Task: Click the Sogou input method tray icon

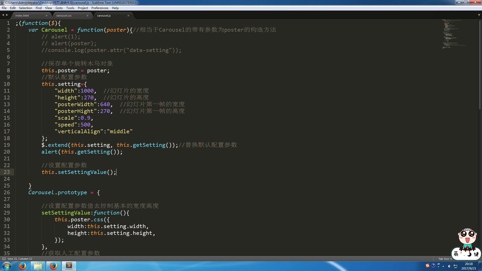Action: [x=428, y=265]
